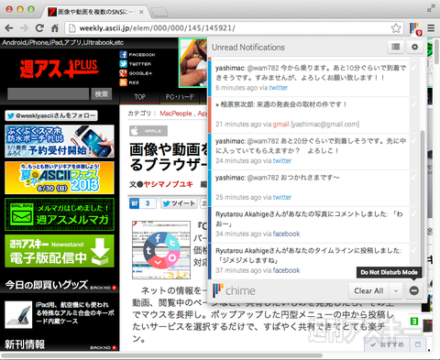Open the article circular menu thumbnail
440x360 pixels.
coord(161,250)
